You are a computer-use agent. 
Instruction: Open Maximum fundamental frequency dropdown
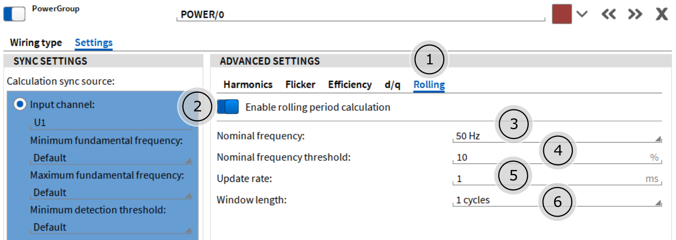pyautogui.click(x=111, y=192)
